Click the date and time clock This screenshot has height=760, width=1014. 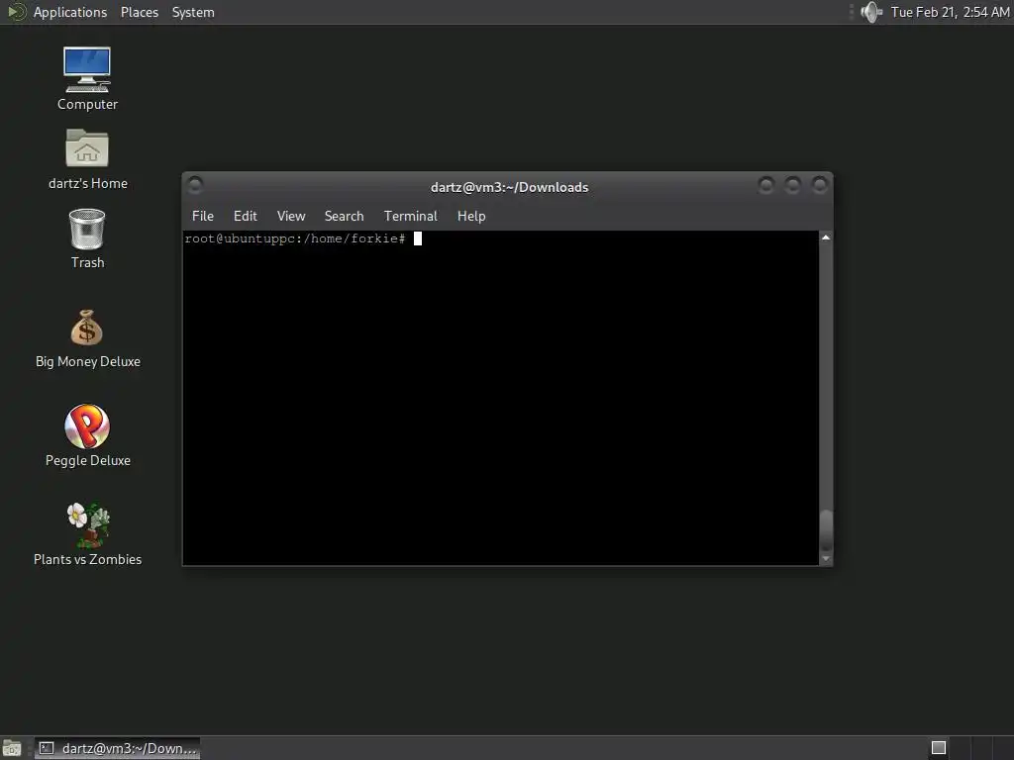click(x=950, y=12)
